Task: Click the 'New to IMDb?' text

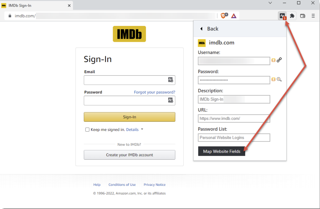Action: click(x=129, y=144)
